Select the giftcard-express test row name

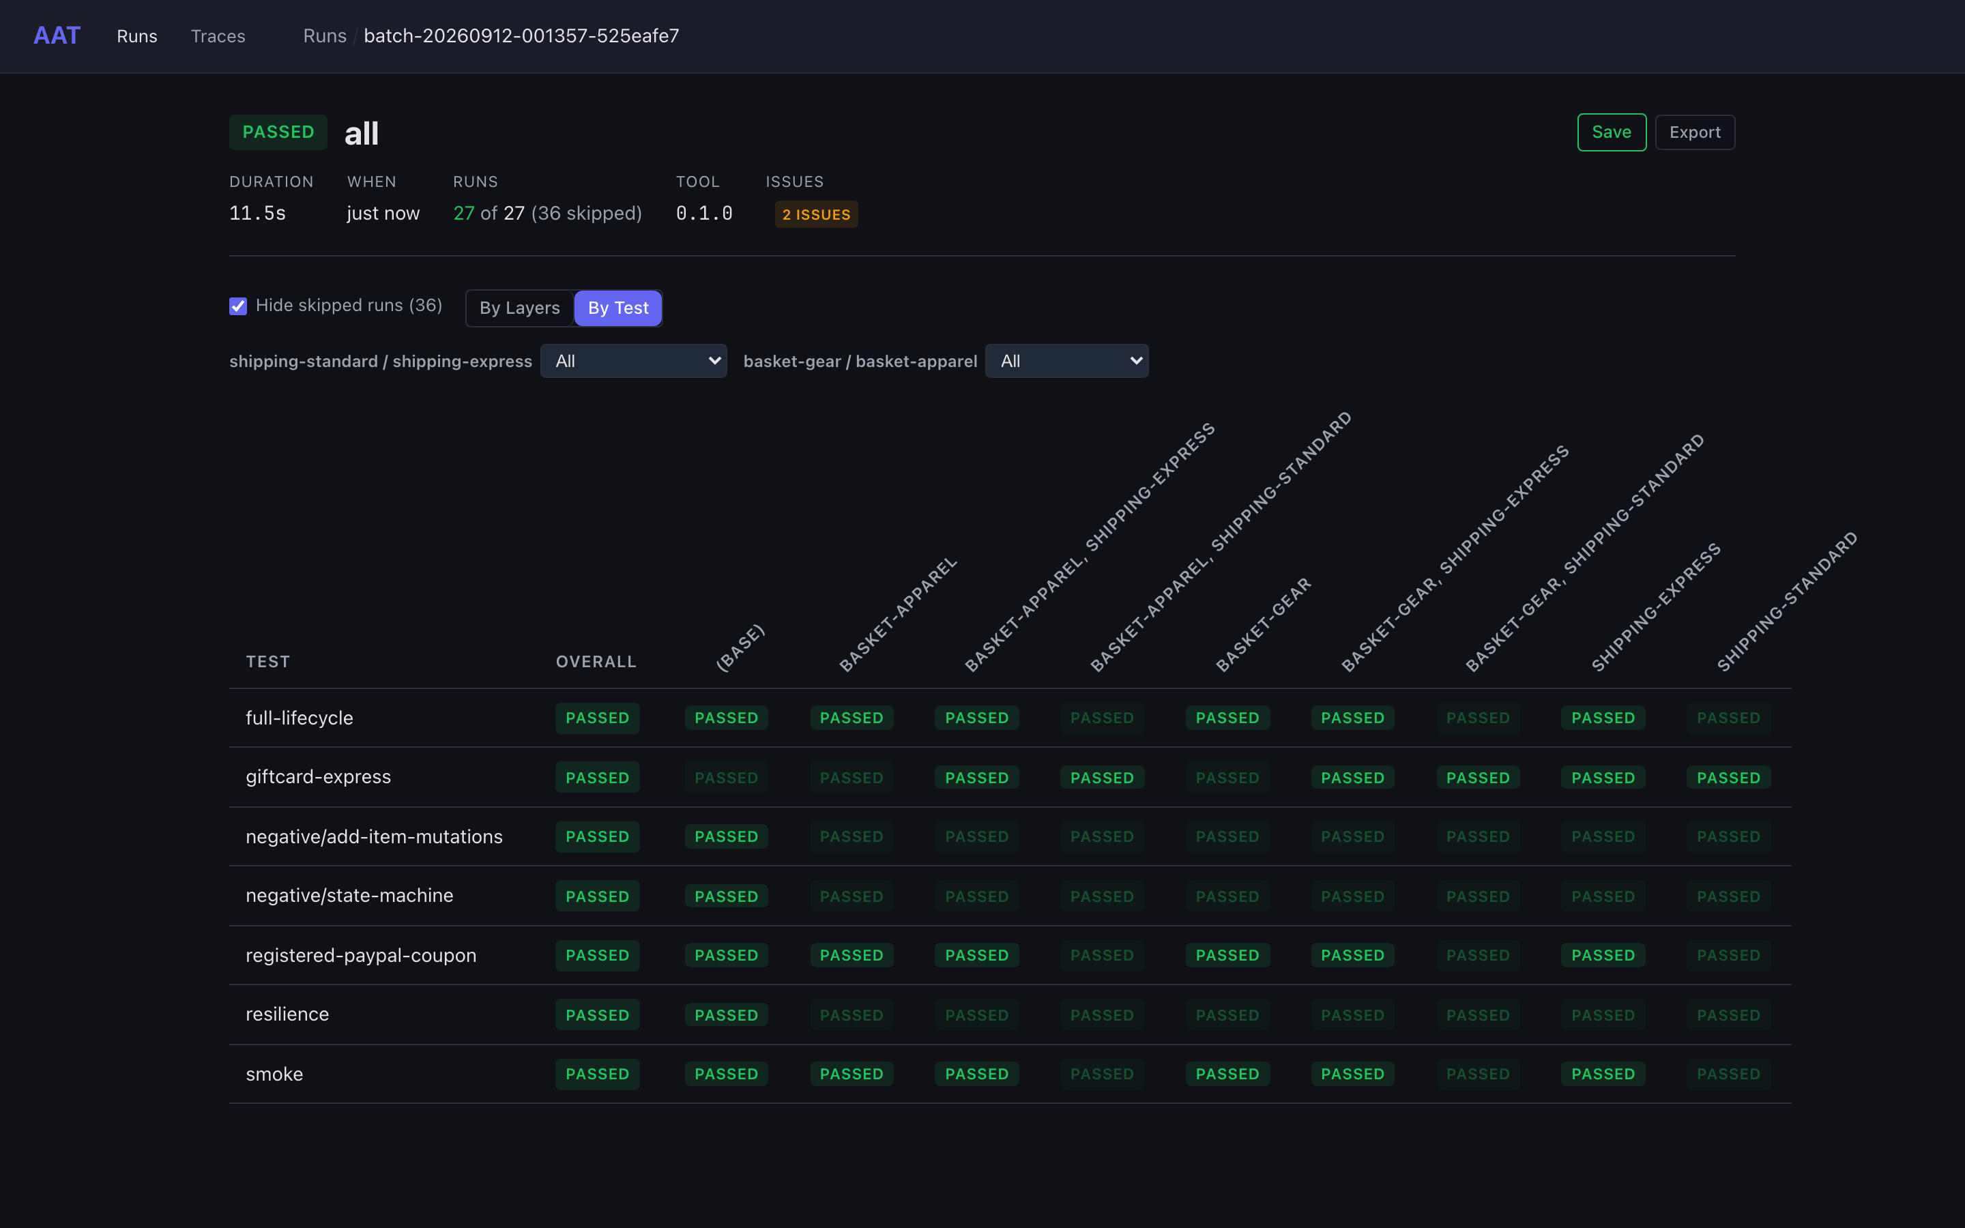pyautogui.click(x=319, y=777)
